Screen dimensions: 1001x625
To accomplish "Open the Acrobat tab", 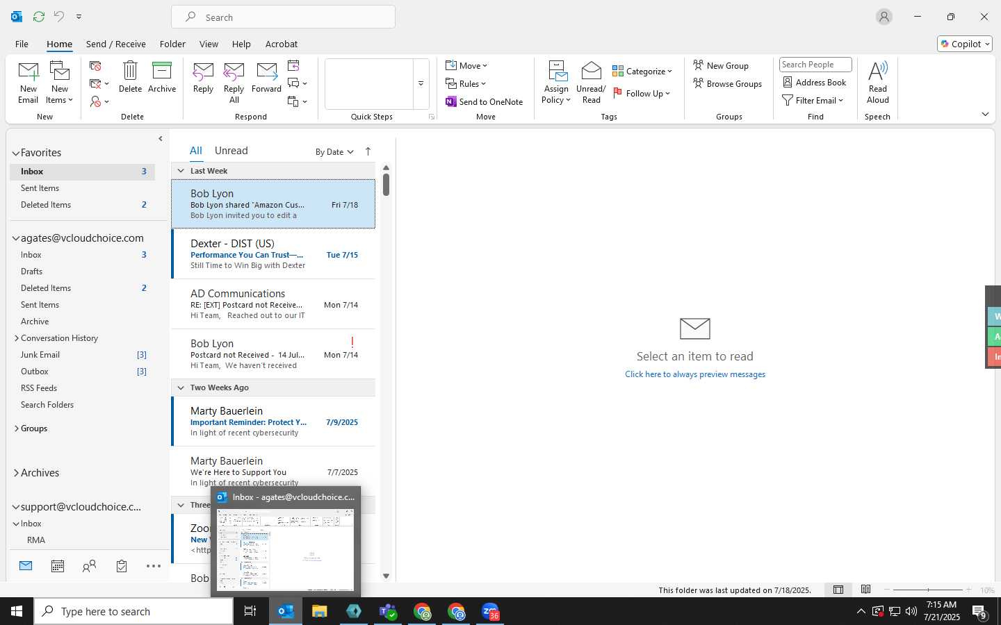I will point(282,44).
